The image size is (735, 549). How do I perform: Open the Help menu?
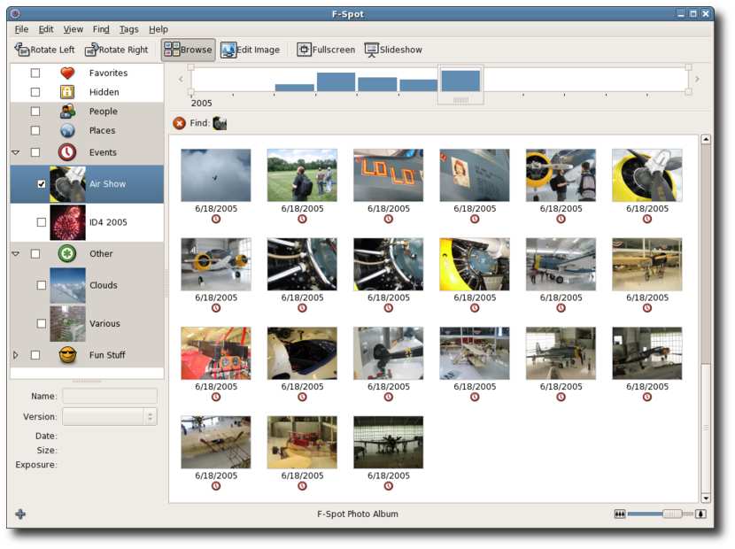pos(159,29)
